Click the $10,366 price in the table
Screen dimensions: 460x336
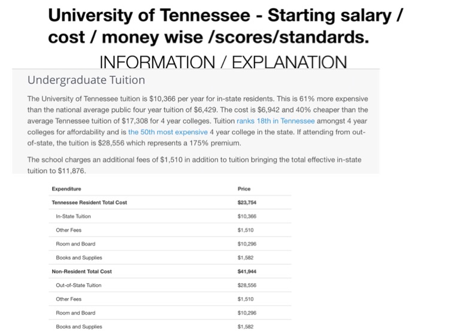pyautogui.click(x=247, y=216)
